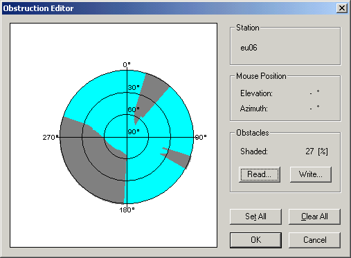Click the 180° azimuth label
The width and height of the screenshot is (351, 258).
click(x=127, y=210)
